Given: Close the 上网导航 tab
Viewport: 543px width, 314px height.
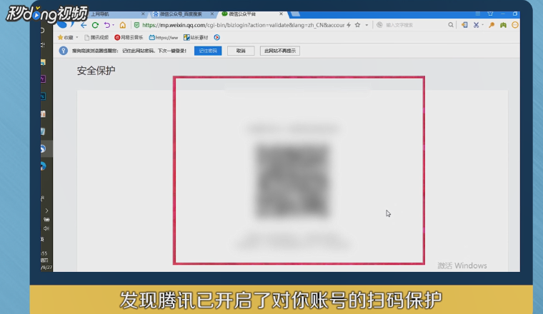Looking at the screenshot, I should coord(143,14).
